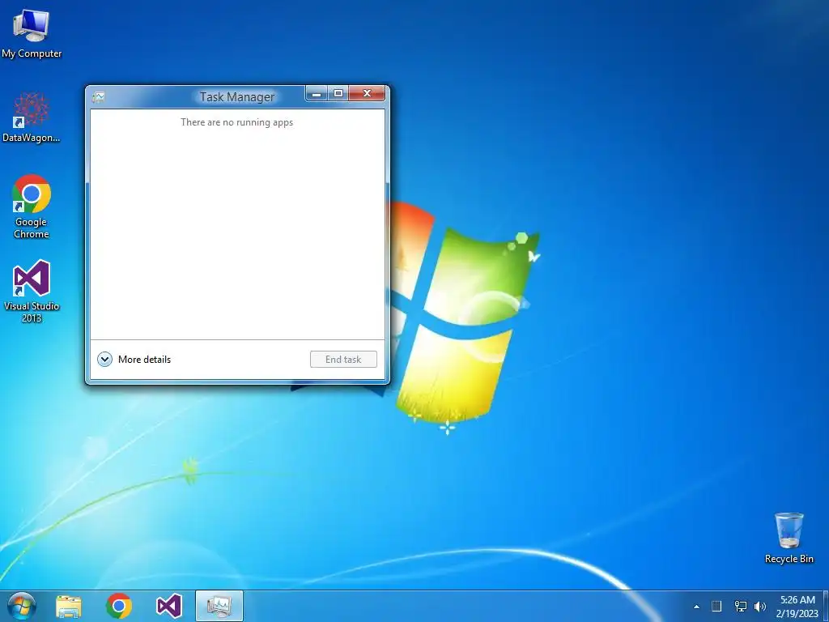This screenshot has width=829, height=622.
Task: Launch Chrome from the taskbar
Action: 119,606
